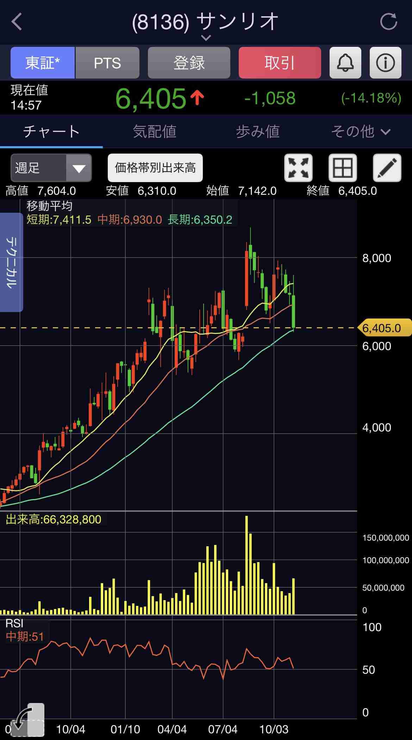Screen dimensions: 412x740
Task: Open the テクニカル side panel
Action: pyautogui.click(x=11, y=262)
